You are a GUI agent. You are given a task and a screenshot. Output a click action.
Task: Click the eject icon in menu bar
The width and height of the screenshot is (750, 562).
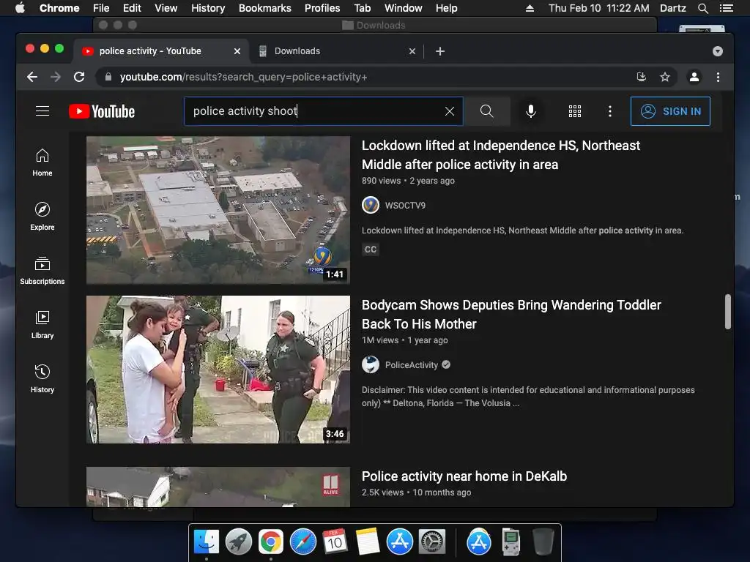(530, 8)
